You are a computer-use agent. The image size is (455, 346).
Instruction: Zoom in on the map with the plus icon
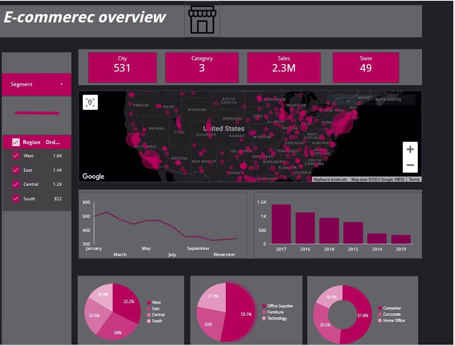click(x=410, y=149)
